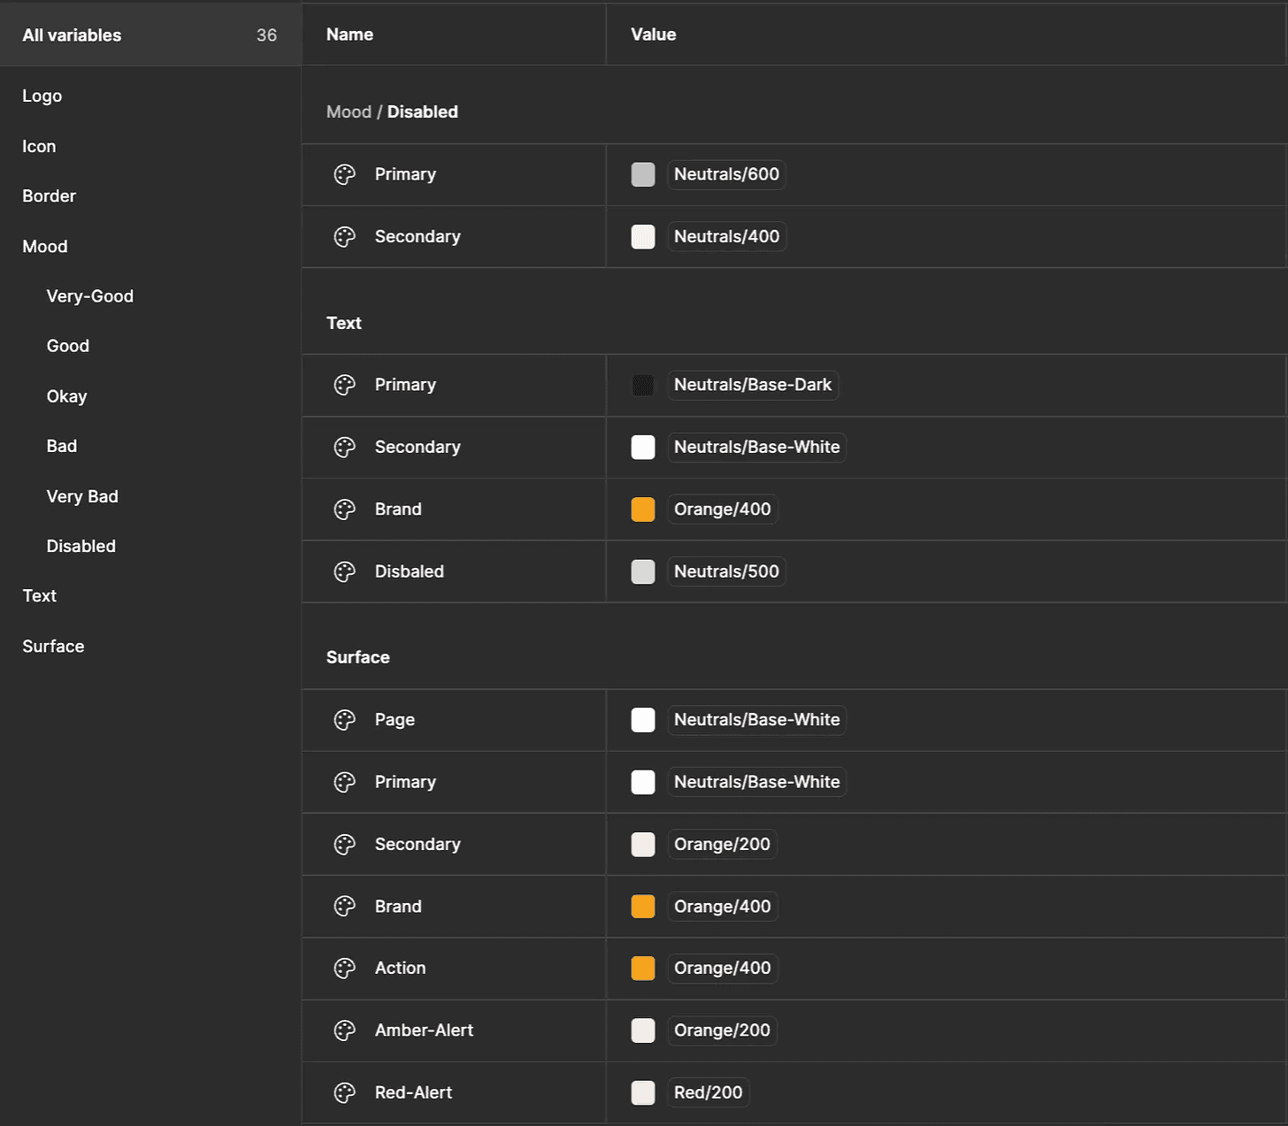This screenshot has width=1288, height=1126.
Task: Click Neutrals/Base-White chip in Surface Primary row
Action: click(756, 782)
